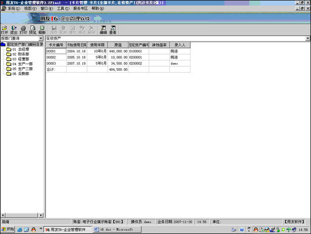Click the greyed 保存 (Save) toolbar icon
This screenshot has width=311, height=234.
pos(54,30)
